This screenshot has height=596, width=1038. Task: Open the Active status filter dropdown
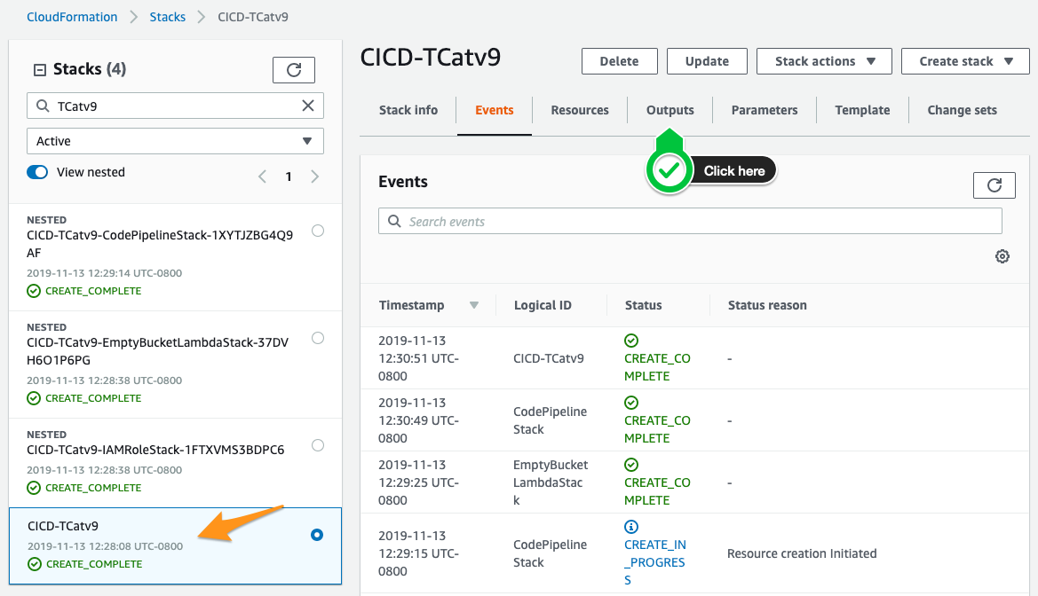pyautogui.click(x=176, y=141)
